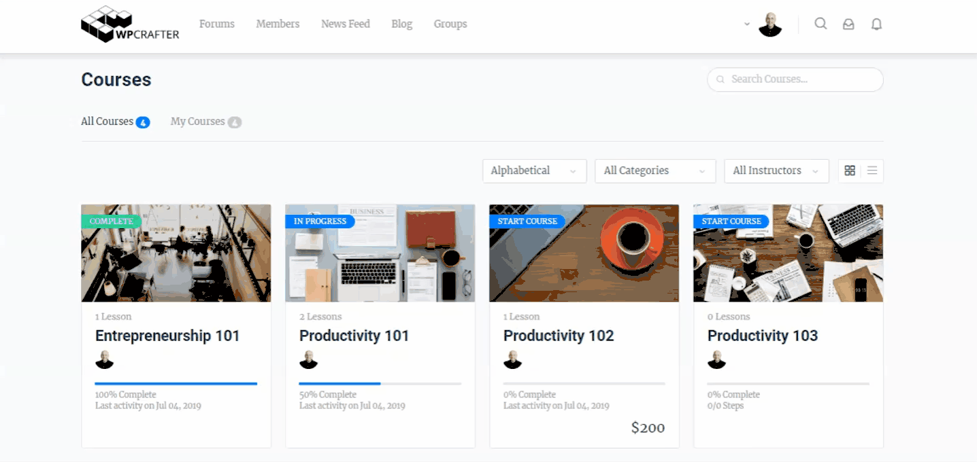Viewport: 977px width, 462px height.
Task: Click Productivity 102 progress bar
Action: click(x=584, y=384)
